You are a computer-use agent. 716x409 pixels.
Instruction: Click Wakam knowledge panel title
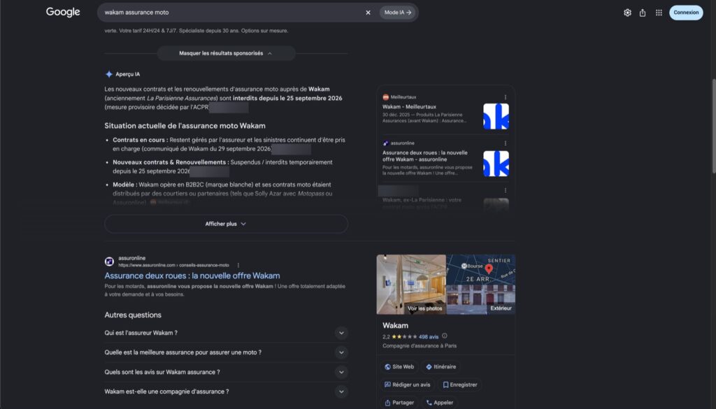point(396,326)
